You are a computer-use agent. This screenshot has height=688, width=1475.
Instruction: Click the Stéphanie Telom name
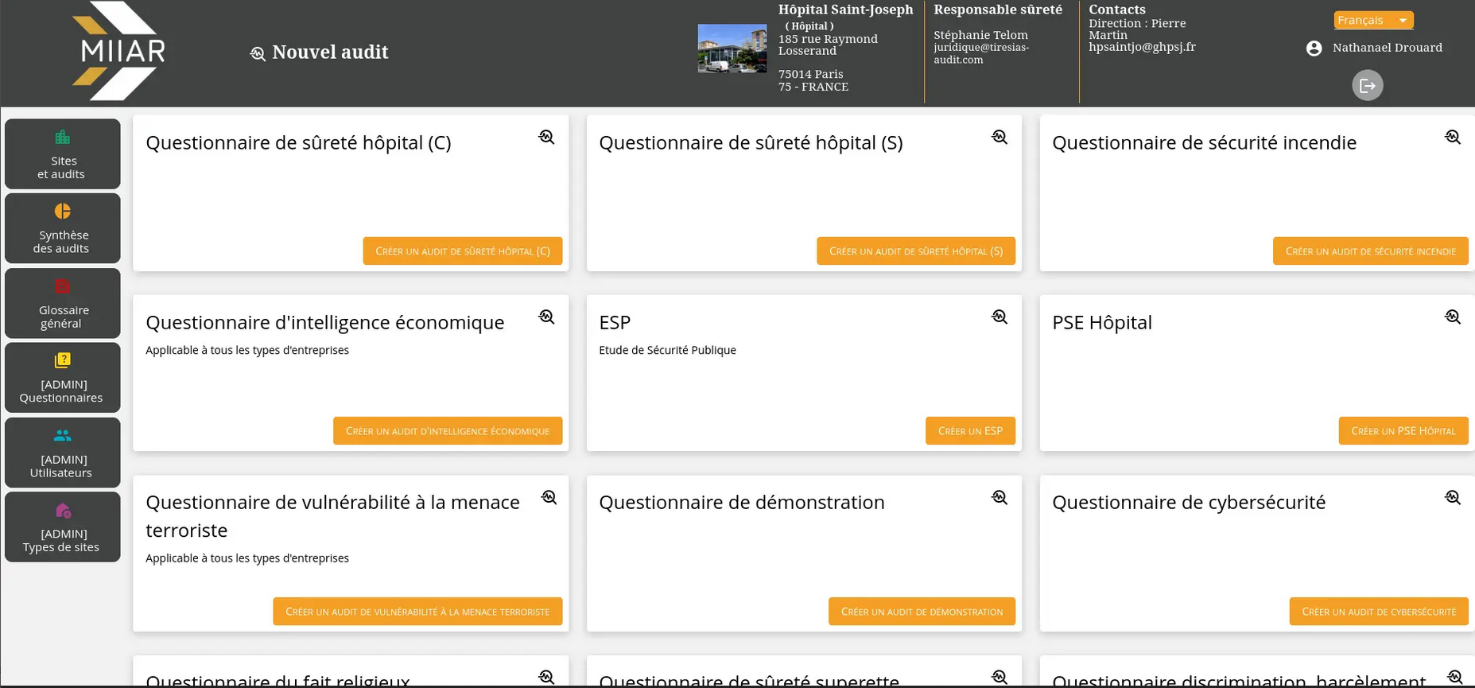980,35
